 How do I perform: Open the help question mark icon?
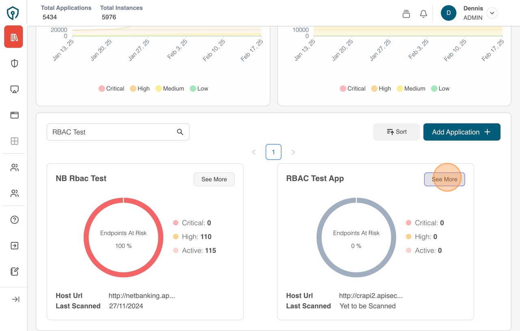tap(15, 220)
